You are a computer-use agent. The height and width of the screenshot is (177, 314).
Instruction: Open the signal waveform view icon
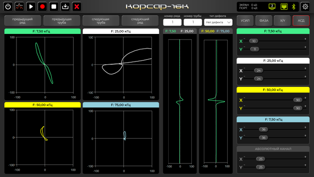pos(19,6)
